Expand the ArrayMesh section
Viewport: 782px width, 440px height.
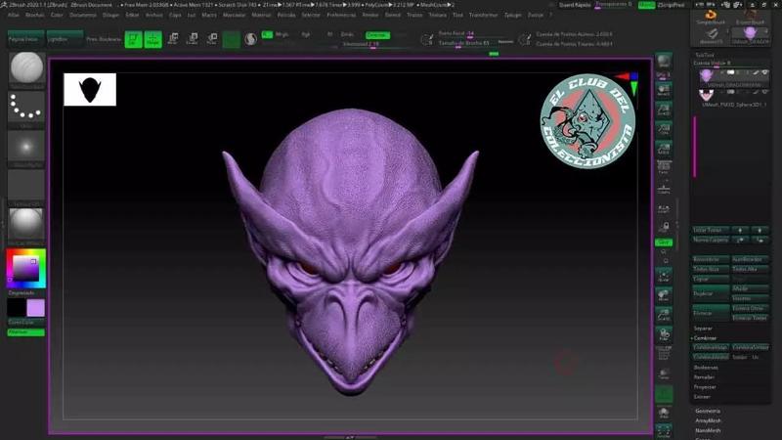[x=708, y=420]
